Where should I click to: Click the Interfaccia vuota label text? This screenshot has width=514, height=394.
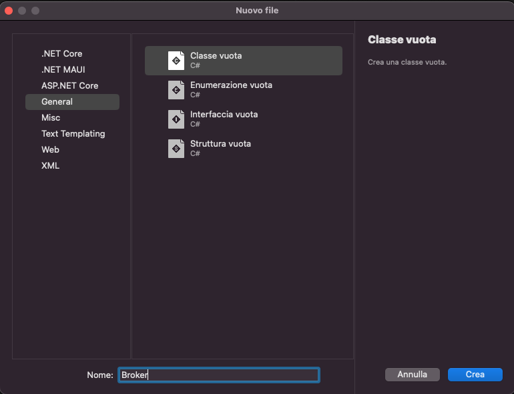pos(224,114)
